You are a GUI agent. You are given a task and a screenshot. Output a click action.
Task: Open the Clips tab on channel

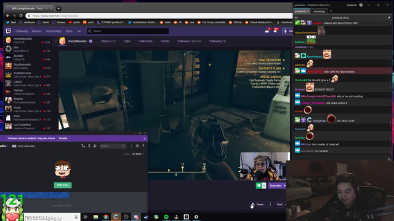[x=127, y=41]
